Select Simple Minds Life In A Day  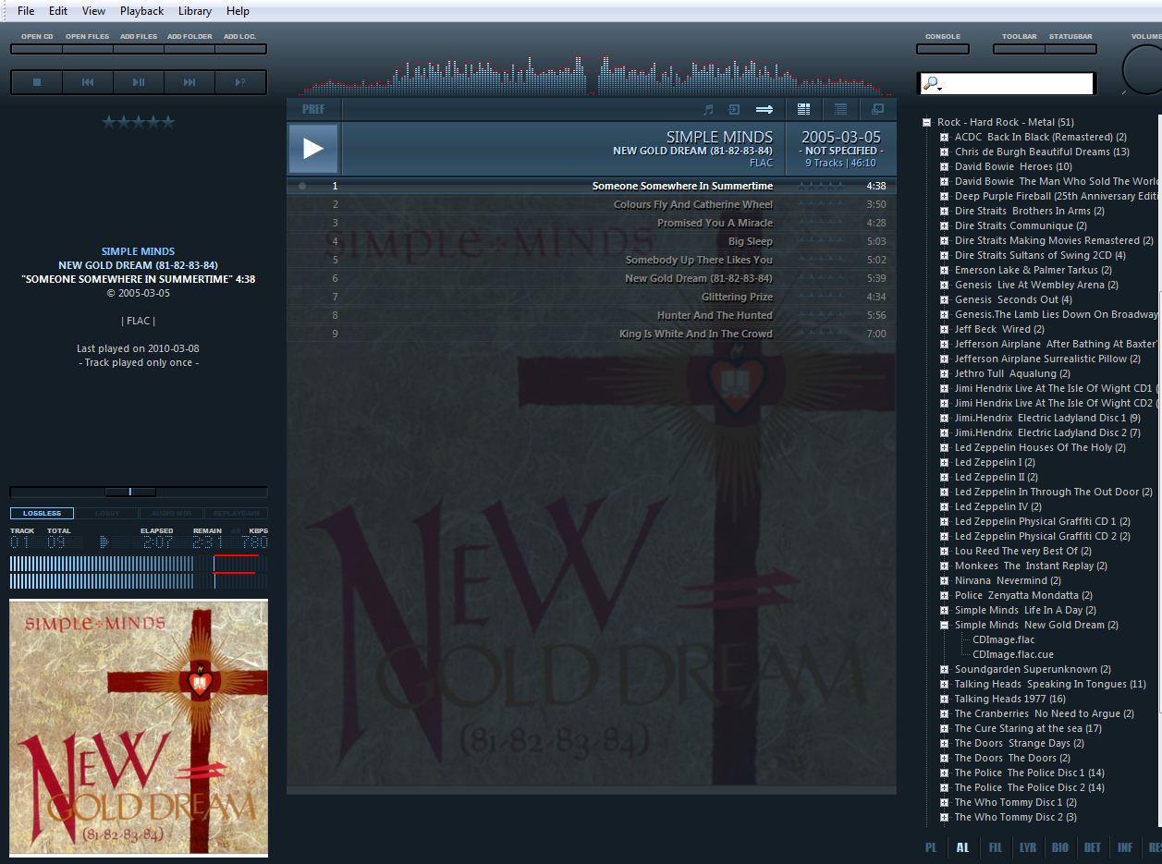coord(1025,610)
